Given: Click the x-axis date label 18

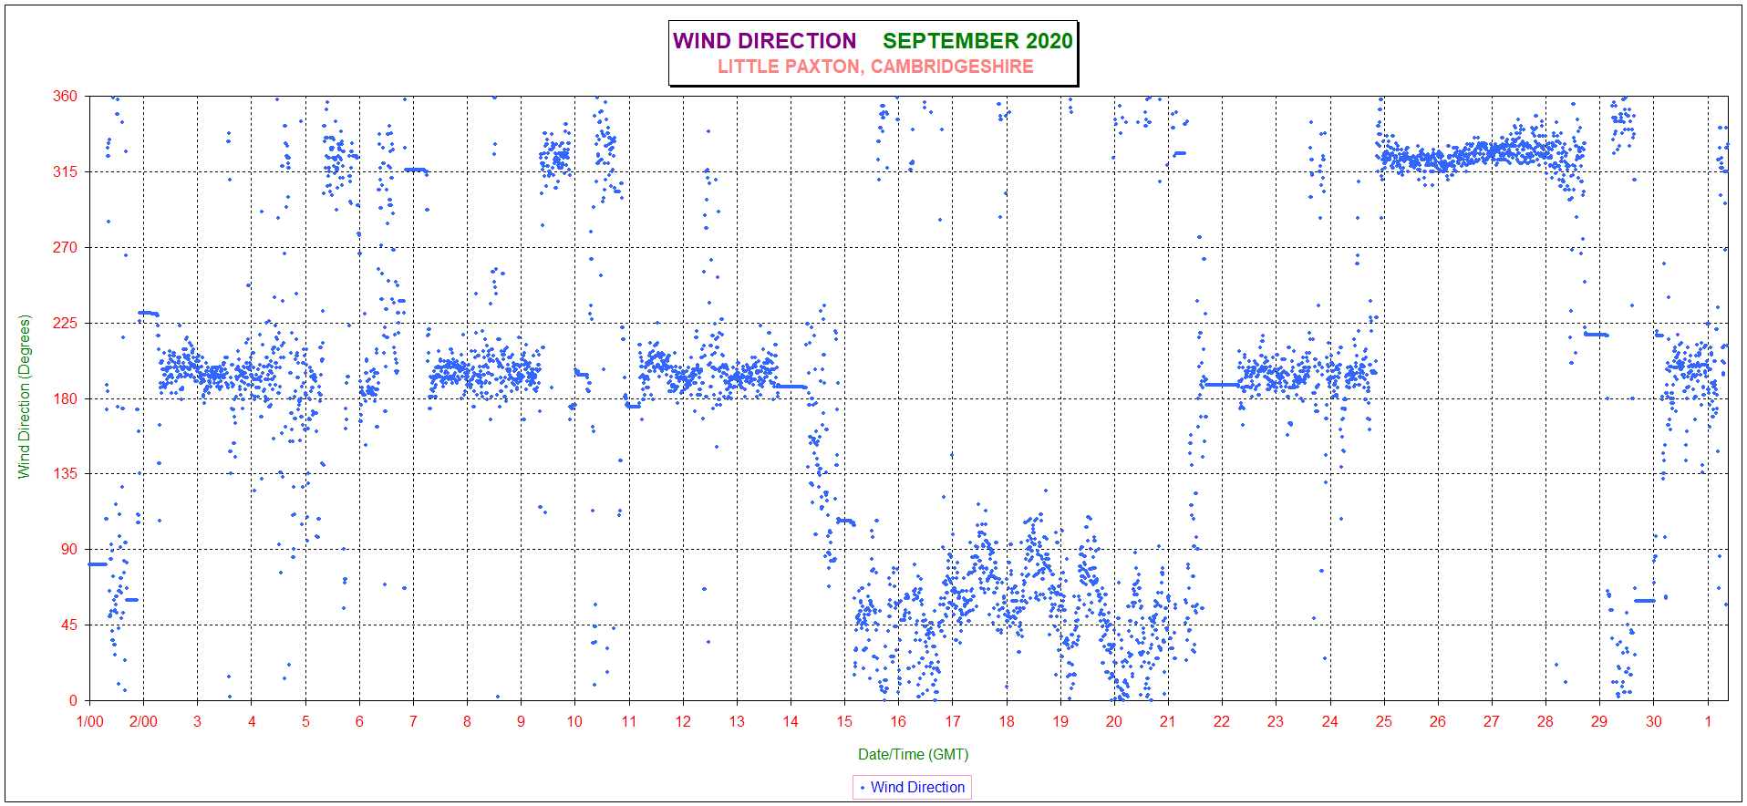Looking at the screenshot, I should (1007, 721).
